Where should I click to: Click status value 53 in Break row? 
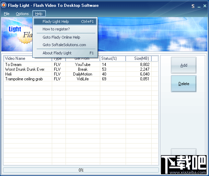pyautogui.click(x=104, y=69)
